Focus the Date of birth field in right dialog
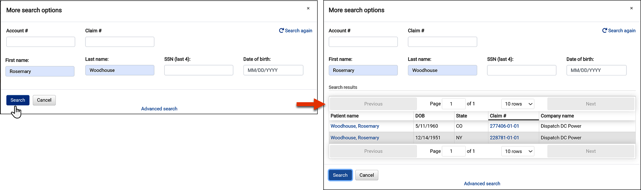 coord(596,70)
